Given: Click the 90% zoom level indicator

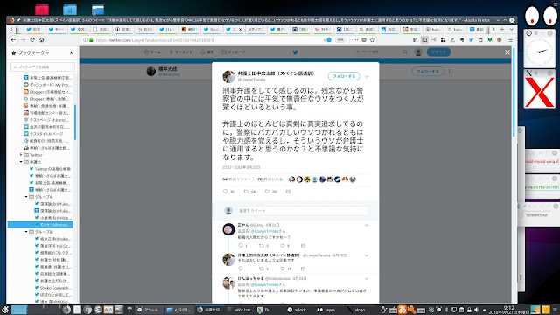Looking at the screenshot, I should tap(340, 40).
